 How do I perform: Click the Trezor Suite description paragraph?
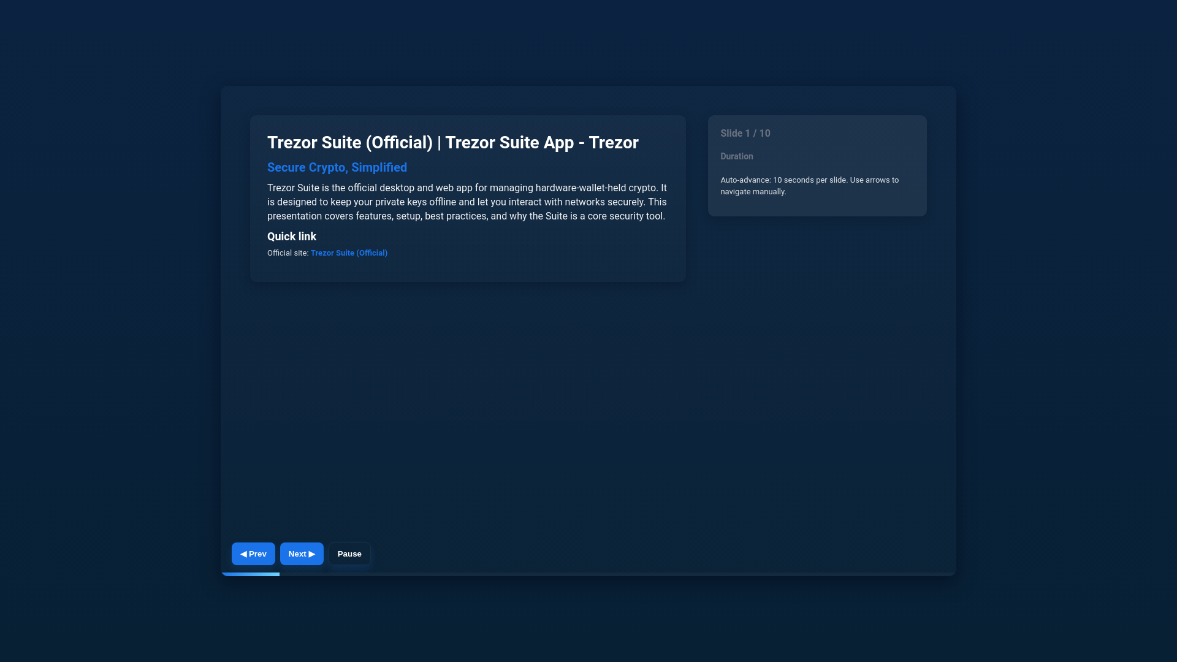coord(467,202)
